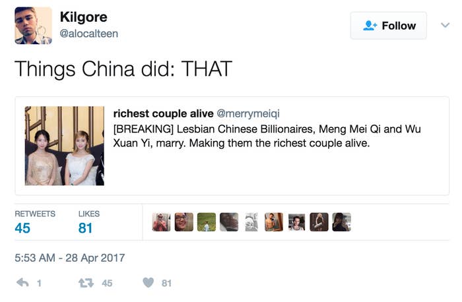Open the quoted tweet BREAKING text
The image size is (462, 302).
tap(267, 136)
